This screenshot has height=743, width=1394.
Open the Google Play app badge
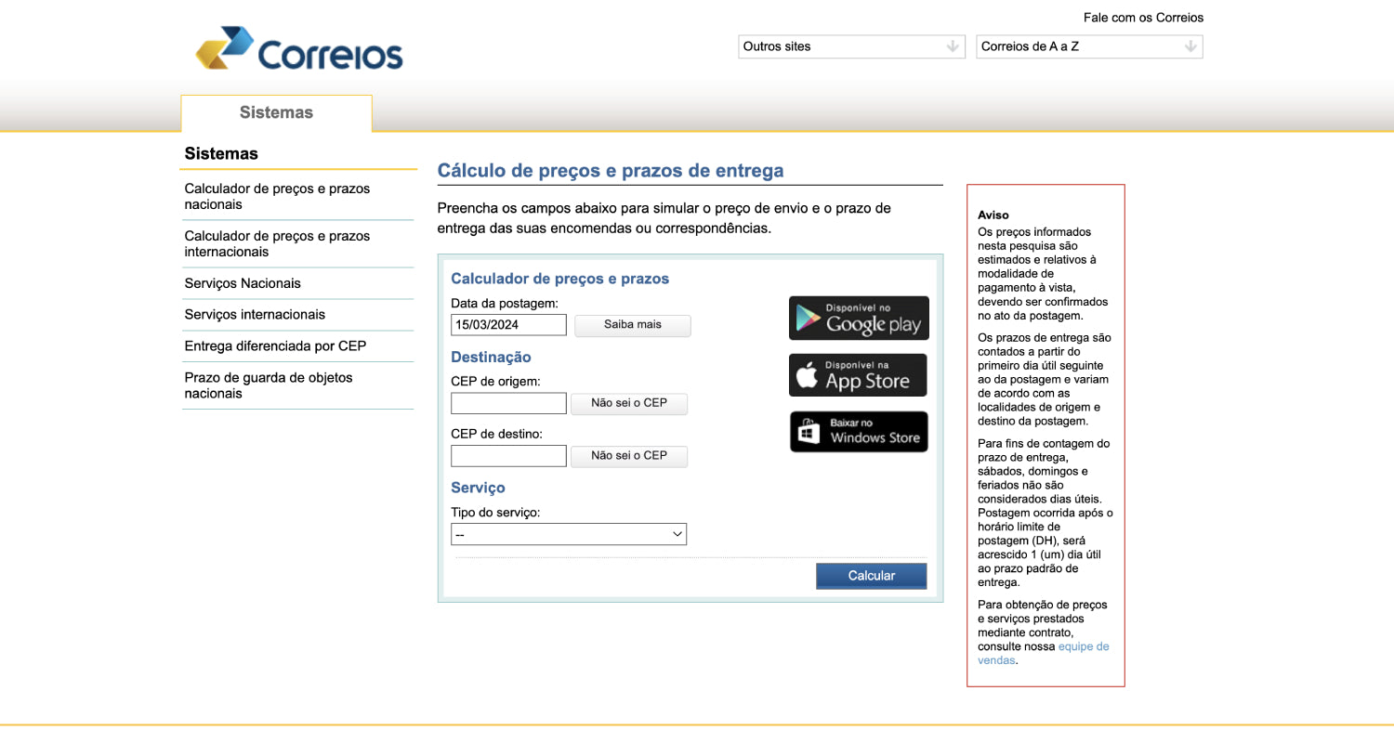[x=859, y=318]
